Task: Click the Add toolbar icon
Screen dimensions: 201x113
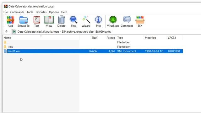Action: 10,21
